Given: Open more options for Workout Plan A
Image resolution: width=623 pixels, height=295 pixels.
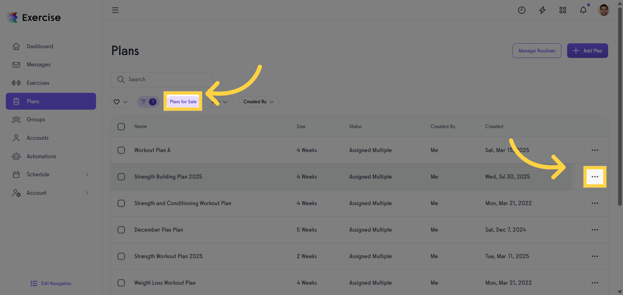Looking at the screenshot, I should (x=595, y=150).
